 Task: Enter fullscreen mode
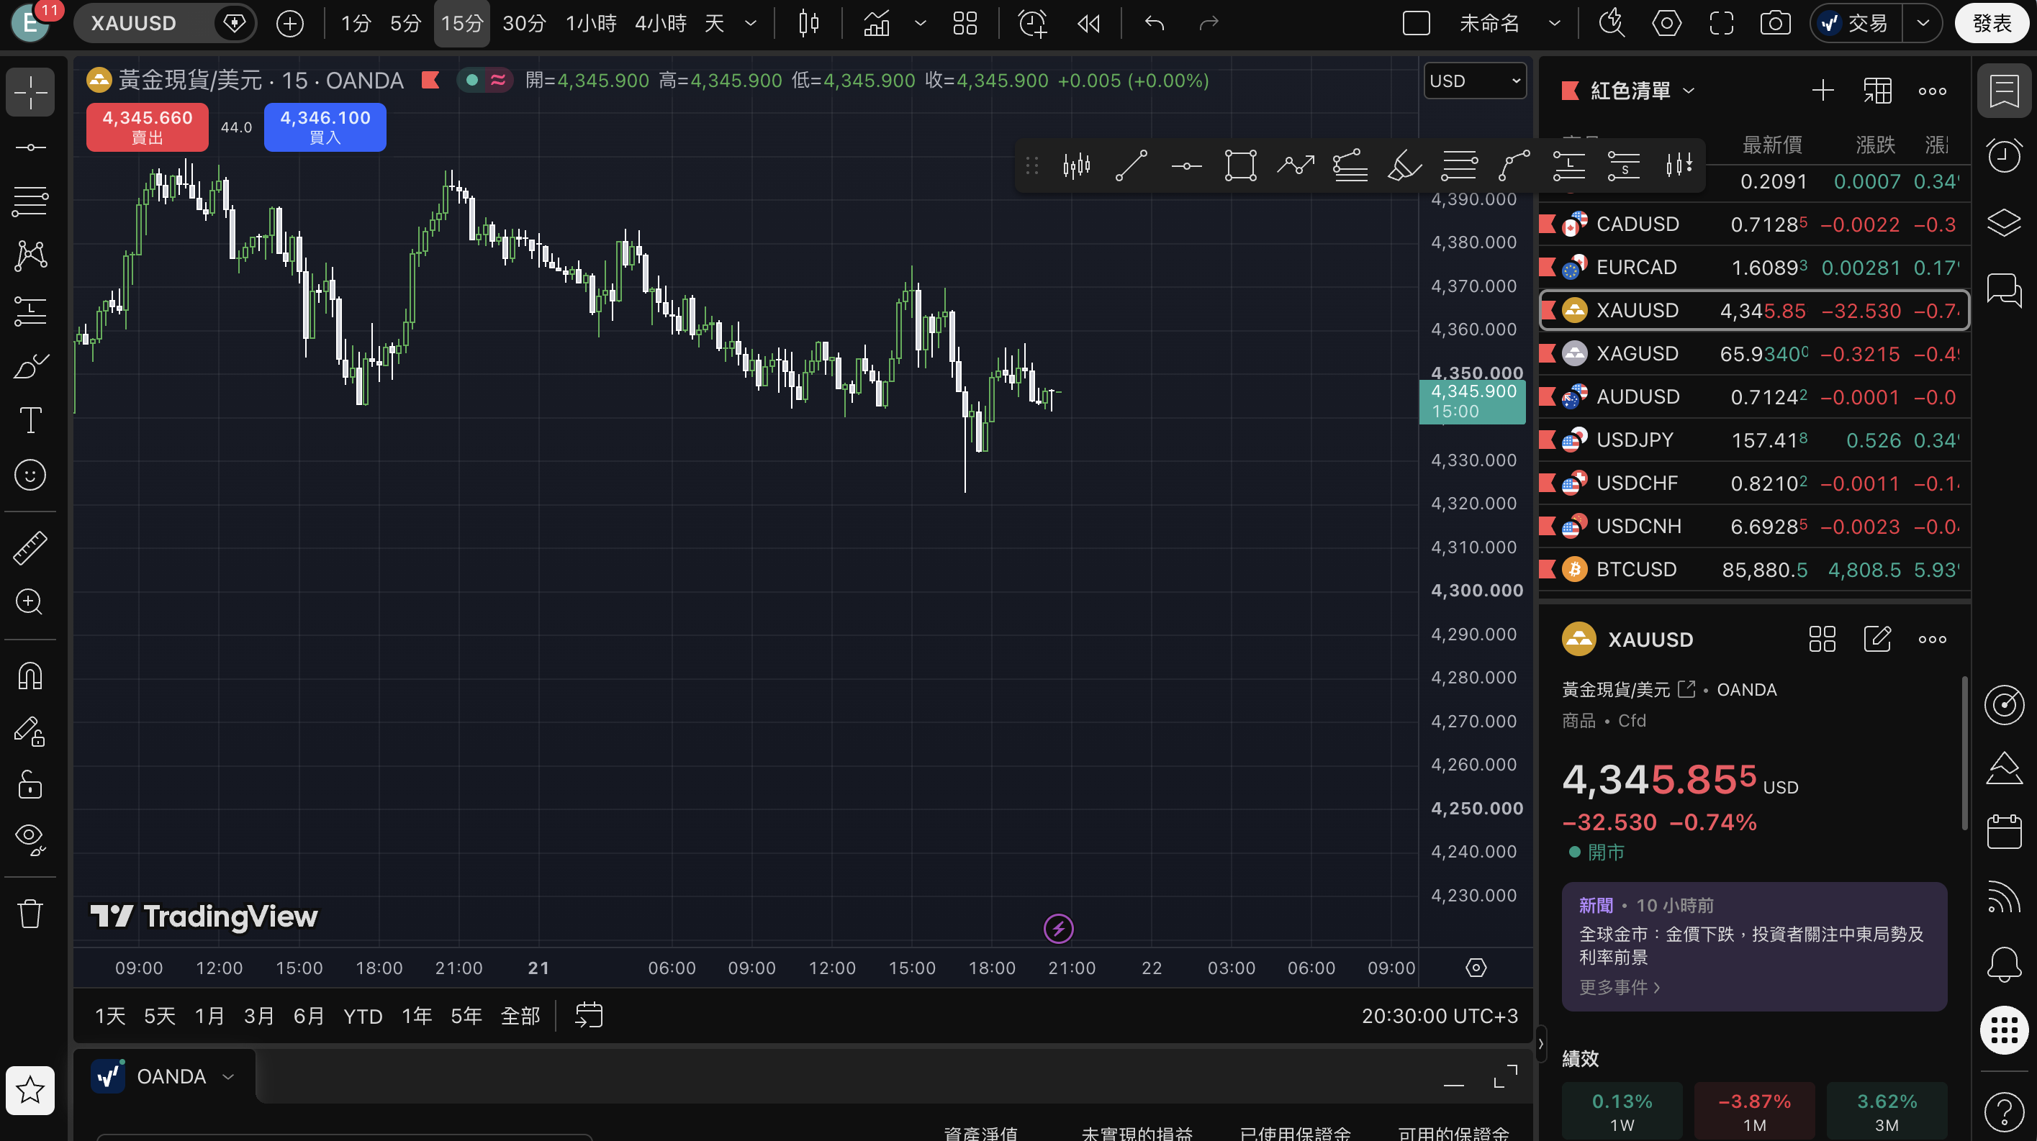(x=1721, y=23)
